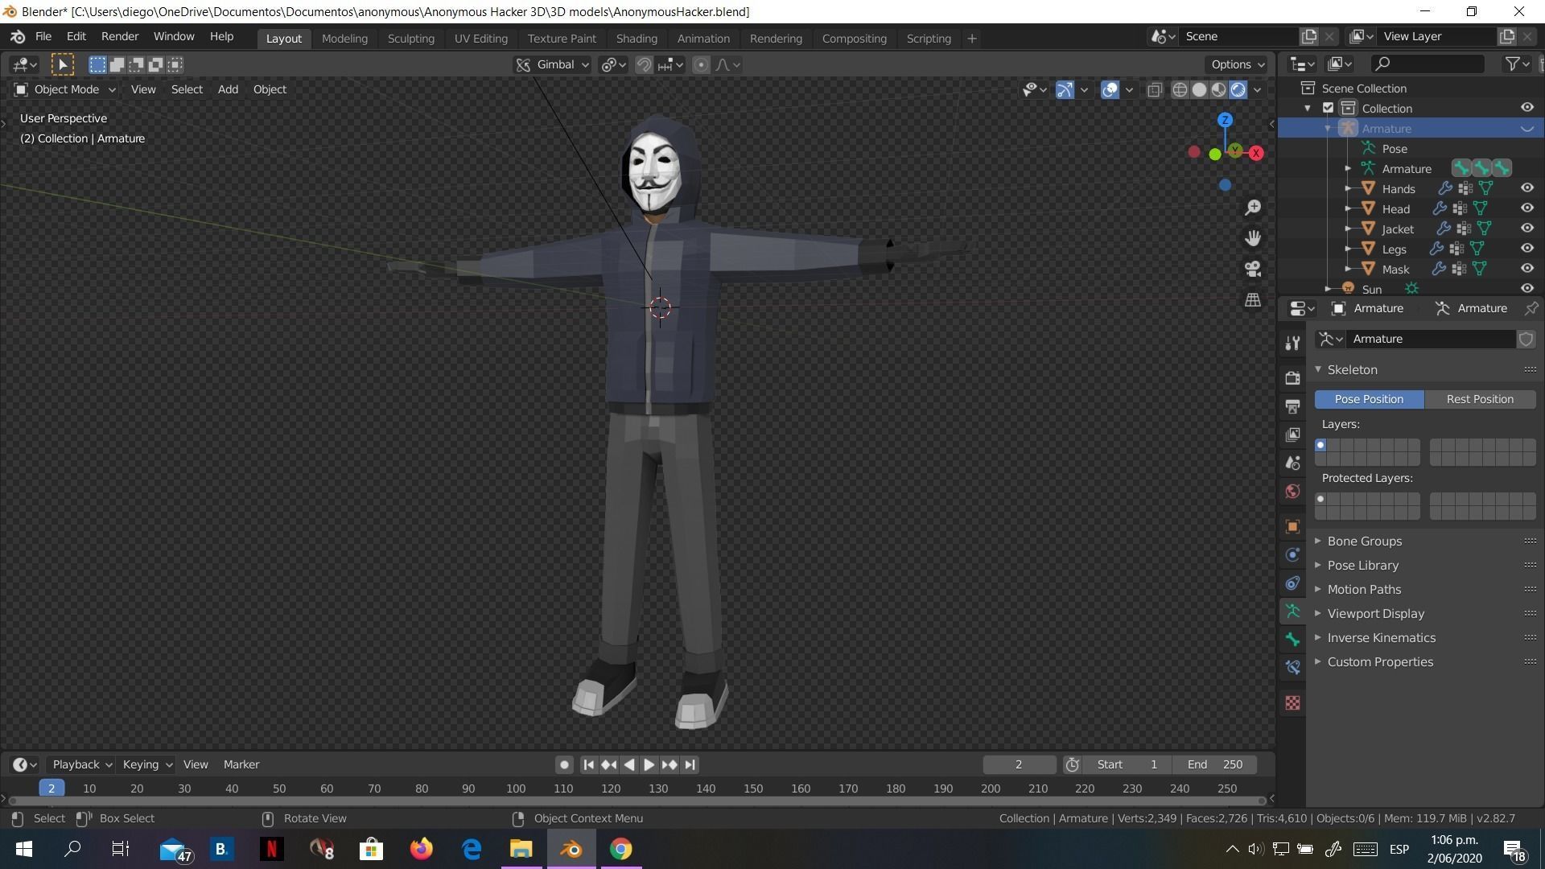The image size is (1545, 869).
Task: Expand Inverse Kinematics panel
Action: [1381, 637]
